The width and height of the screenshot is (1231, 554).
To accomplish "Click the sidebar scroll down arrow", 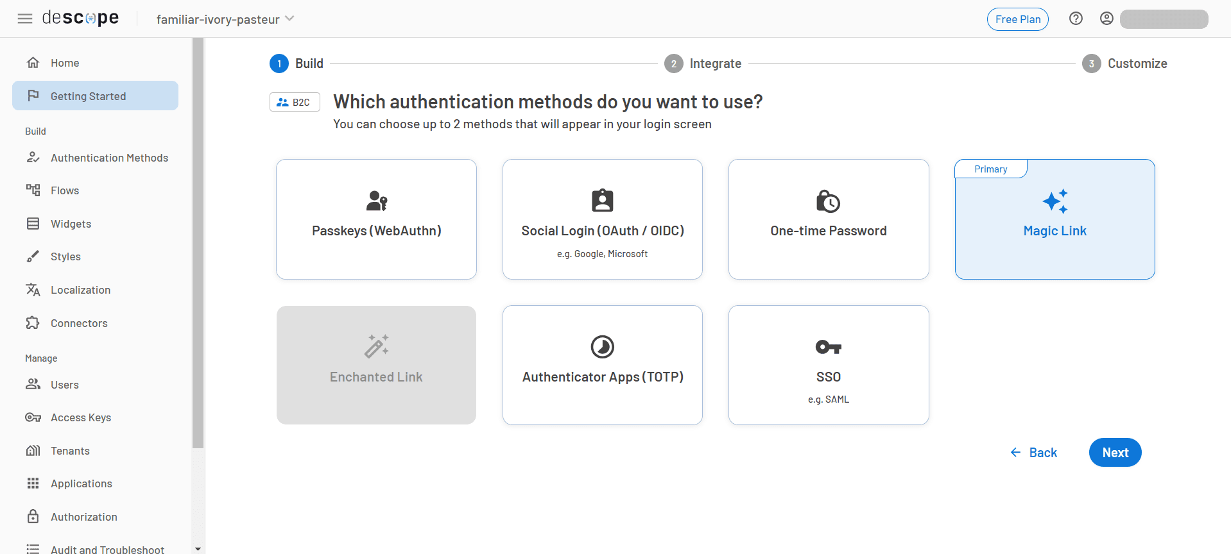I will tap(198, 549).
